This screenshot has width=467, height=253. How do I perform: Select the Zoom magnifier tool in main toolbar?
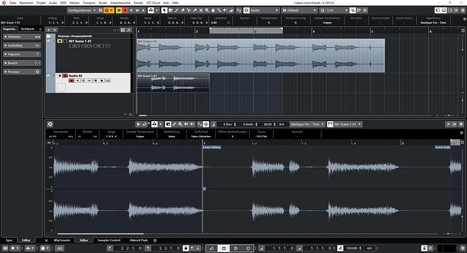pyautogui.click(x=206, y=10)
